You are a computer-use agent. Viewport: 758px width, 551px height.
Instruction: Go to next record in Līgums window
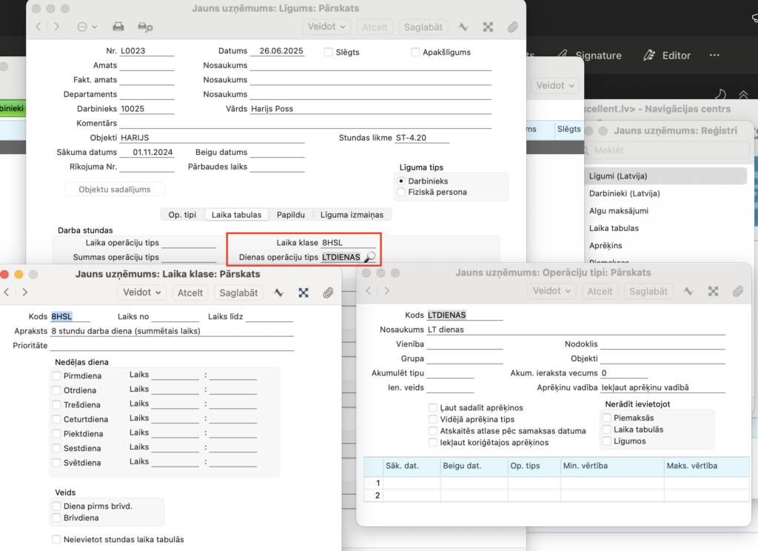(57, 27)
